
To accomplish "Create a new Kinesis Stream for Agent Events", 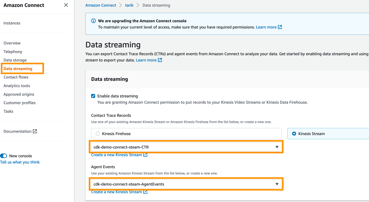I will (x=116, y=192).
